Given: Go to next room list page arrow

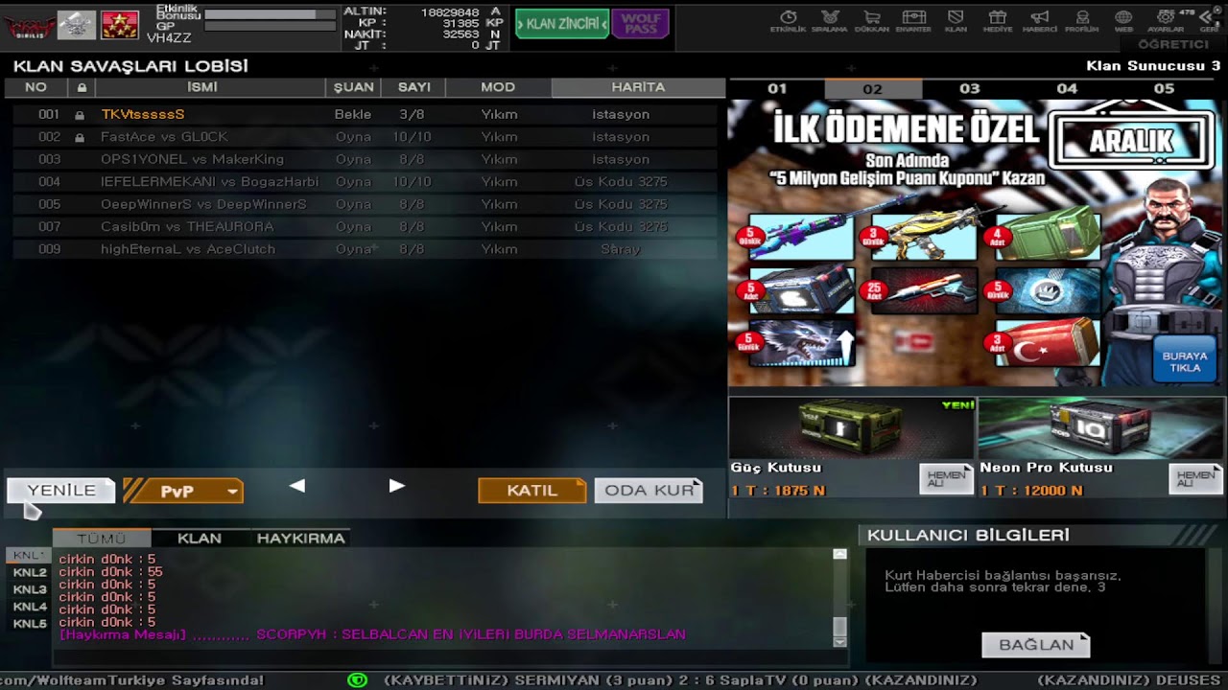Looking at the screenshot, I should coord(396,486).
